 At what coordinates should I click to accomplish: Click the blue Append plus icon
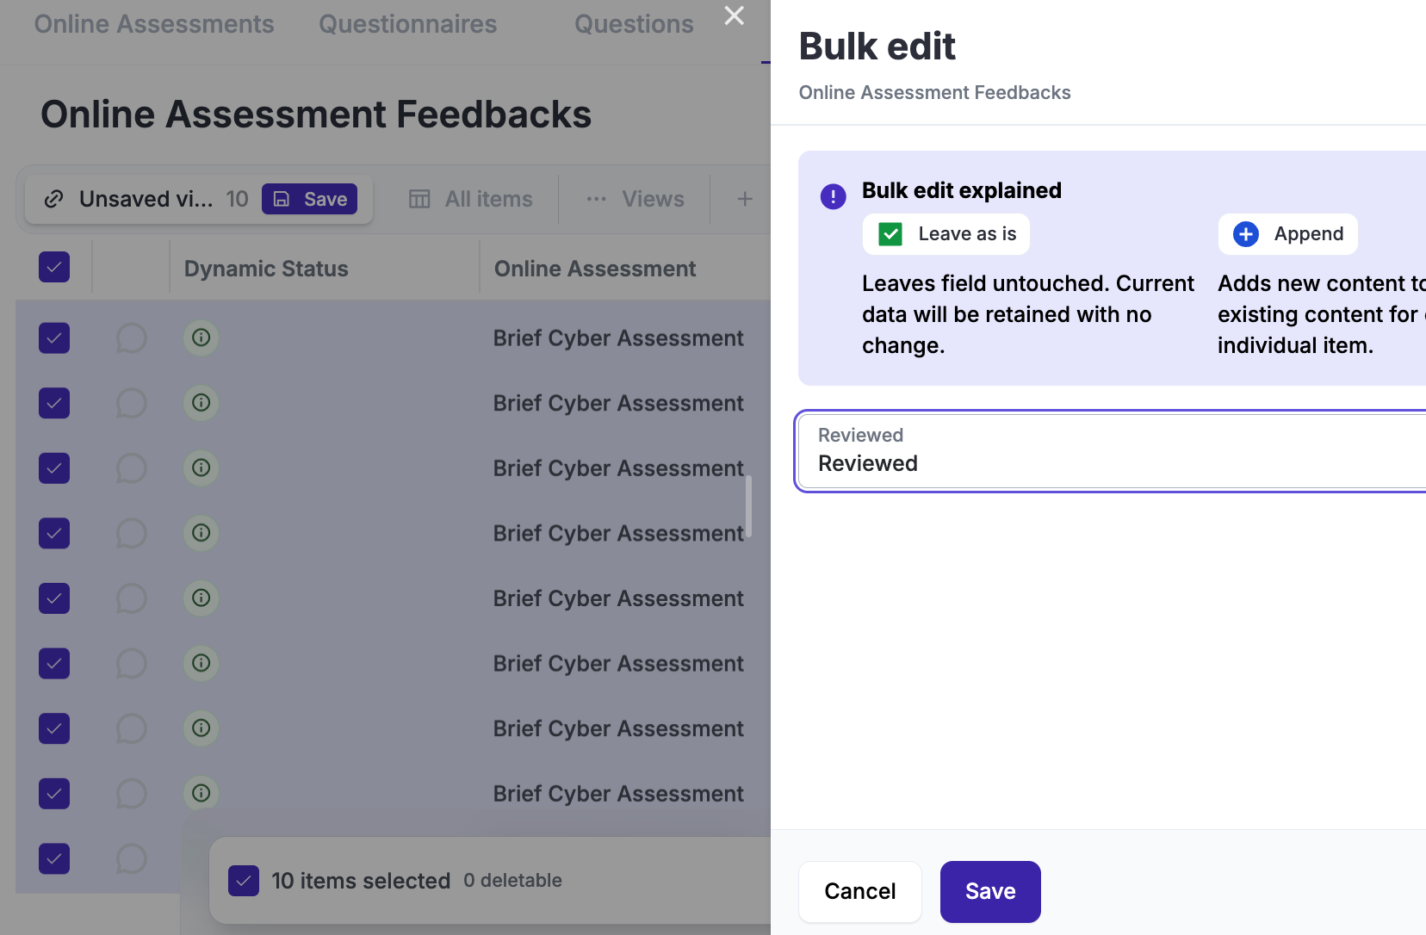tap(1245, 234)
